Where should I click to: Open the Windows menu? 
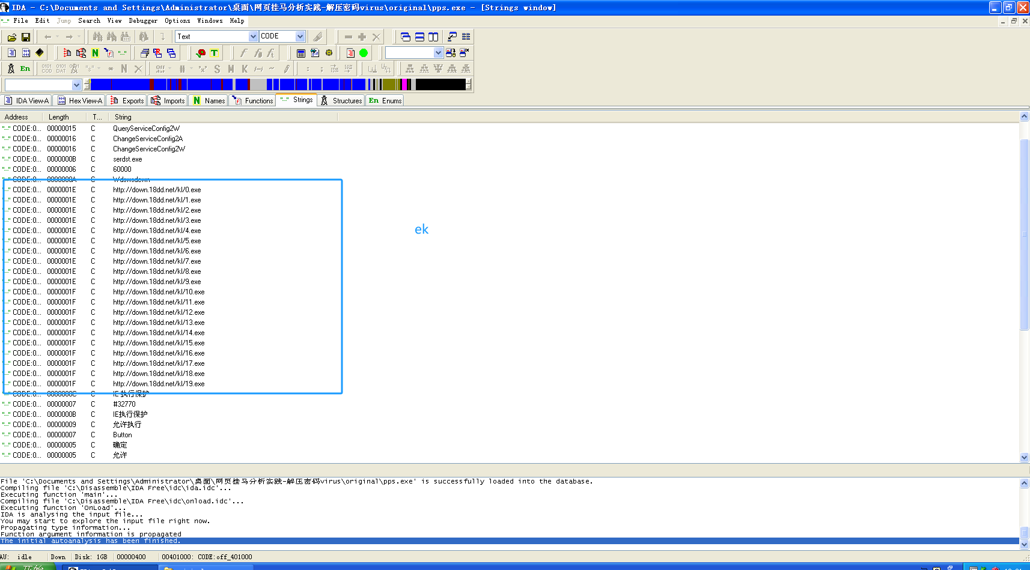click(x=210, y=20)
